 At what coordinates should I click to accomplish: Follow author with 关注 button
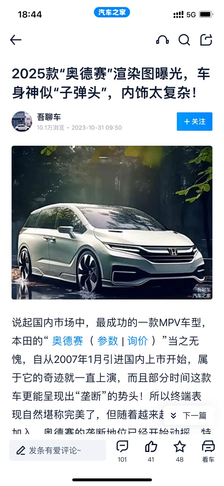194,121
